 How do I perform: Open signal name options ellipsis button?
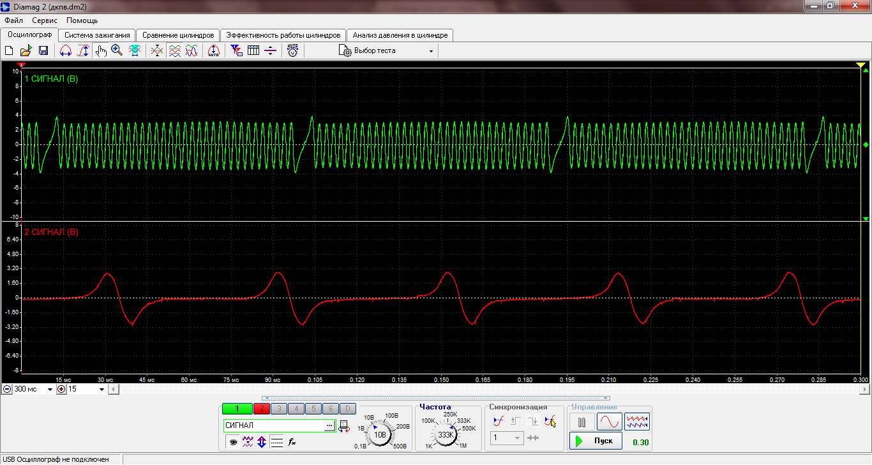point(329,425)
